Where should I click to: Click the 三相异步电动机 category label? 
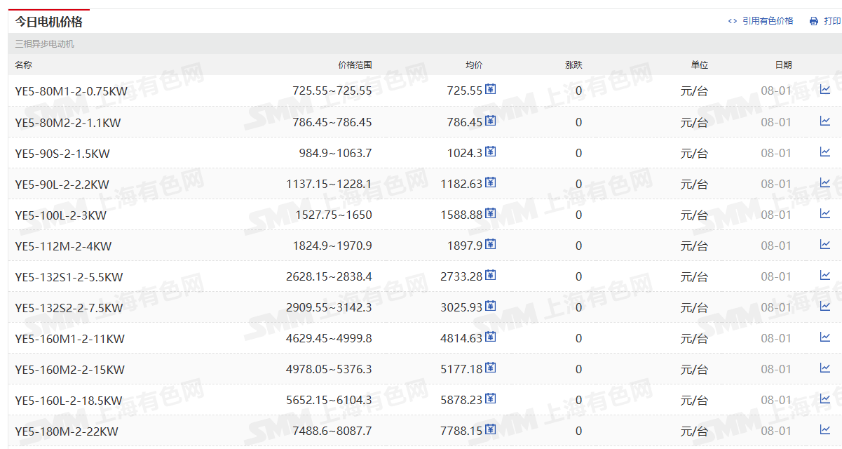[45, 44]
